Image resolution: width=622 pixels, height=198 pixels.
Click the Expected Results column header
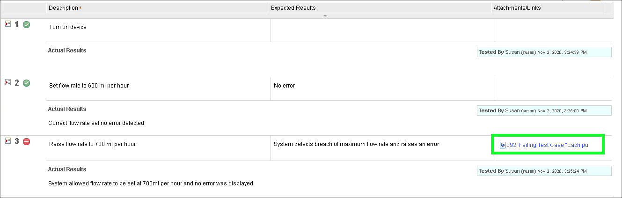coord(293,8)
